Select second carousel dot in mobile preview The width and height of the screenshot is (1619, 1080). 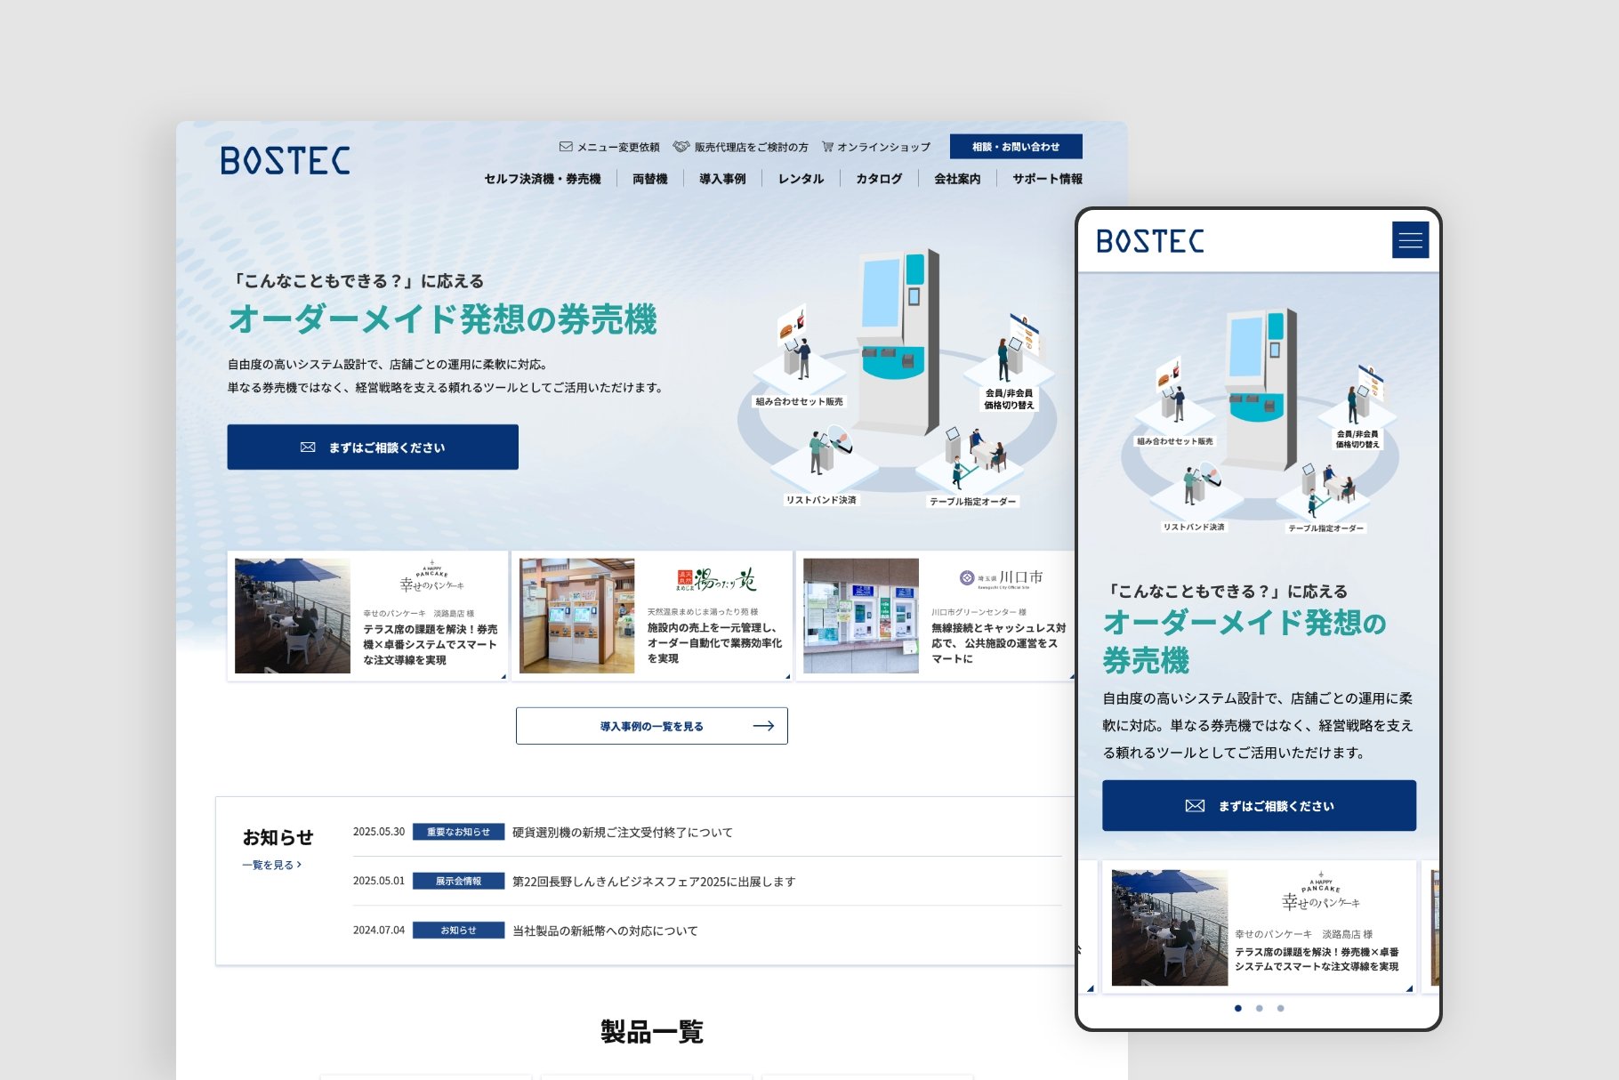(1259, 1008)
